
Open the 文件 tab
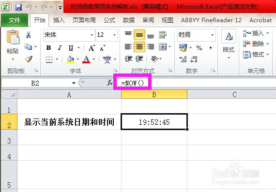click(x=15, y=20)
